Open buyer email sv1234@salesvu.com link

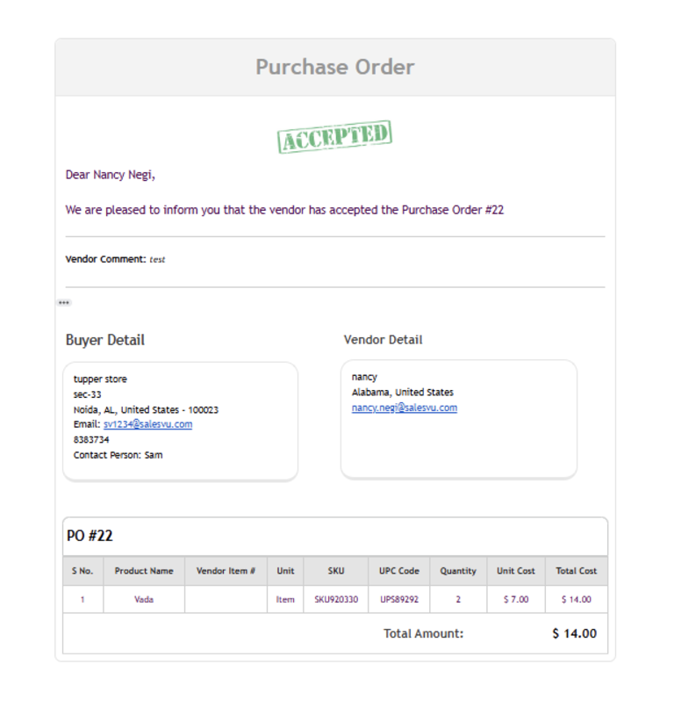pyautogui.click(x=147, y=424)
